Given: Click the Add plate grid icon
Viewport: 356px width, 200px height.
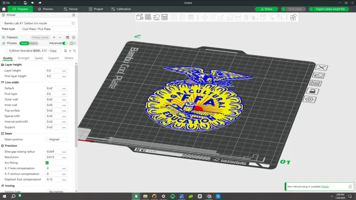Looking at the screenshot, I should tap(148, 17).
